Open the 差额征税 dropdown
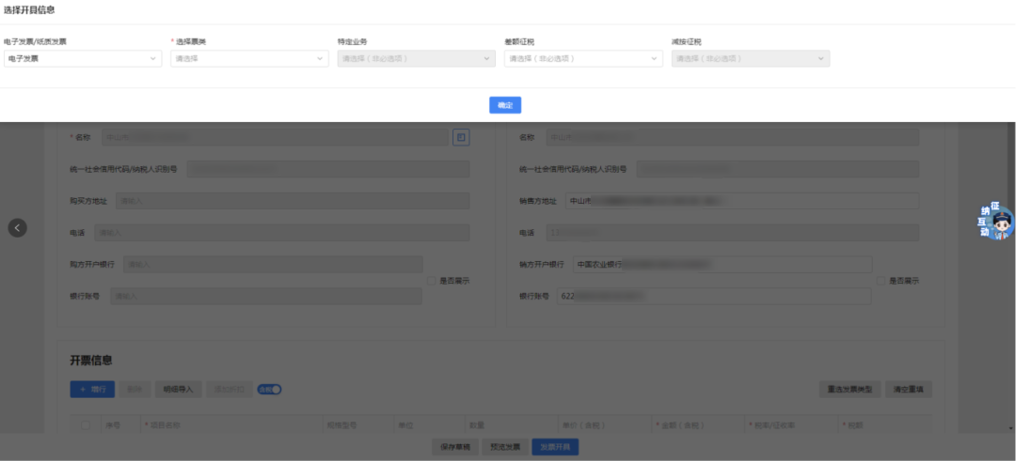Image resolution: width=1016 pixels, height=461 pixels. [x=583, y=58]
